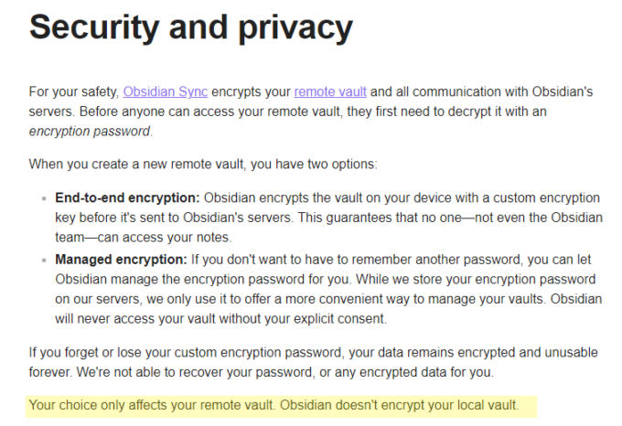Screen dimensions: 622x426
Task: Open the Obsidian Sync link
Action: pos(165,91)
